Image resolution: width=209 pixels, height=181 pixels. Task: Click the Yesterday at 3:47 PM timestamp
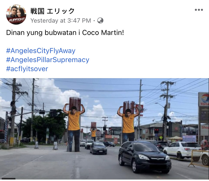(x=61, y=21)
